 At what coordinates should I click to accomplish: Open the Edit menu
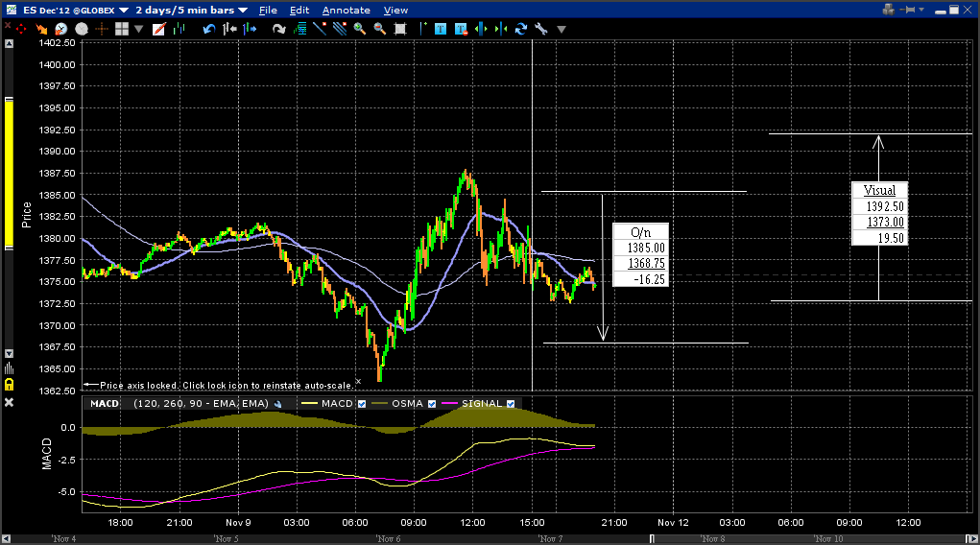pyautogui.click(x=299, y=10)
